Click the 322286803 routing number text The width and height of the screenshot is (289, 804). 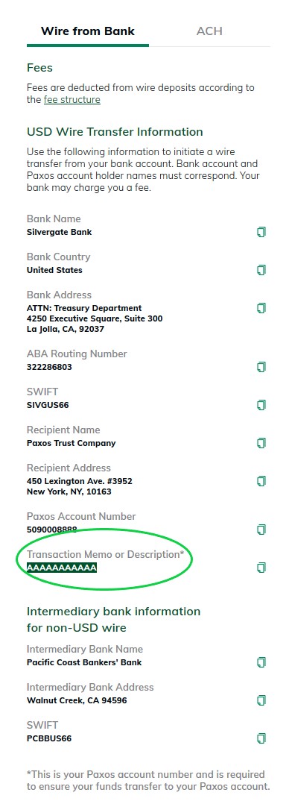point(49,367)
